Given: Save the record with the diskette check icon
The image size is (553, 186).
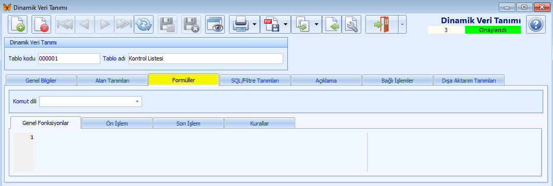Looking at the screenshot, I should [x=167, y=24].
